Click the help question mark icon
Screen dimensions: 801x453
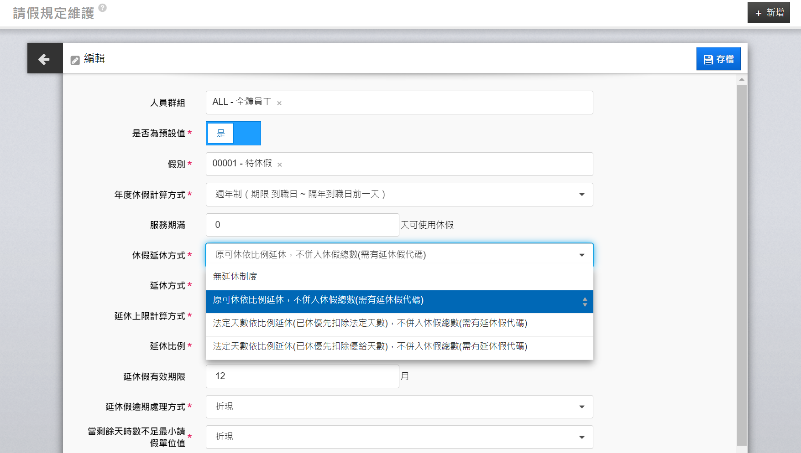coord(103,8)
